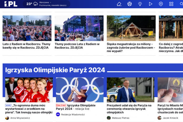Open the 23° weather forecast widget
This screenshot has height=122, width=183.
[29, 4]
